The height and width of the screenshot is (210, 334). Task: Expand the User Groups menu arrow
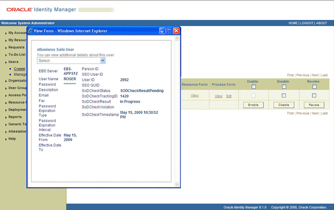(x=6, y=88)
